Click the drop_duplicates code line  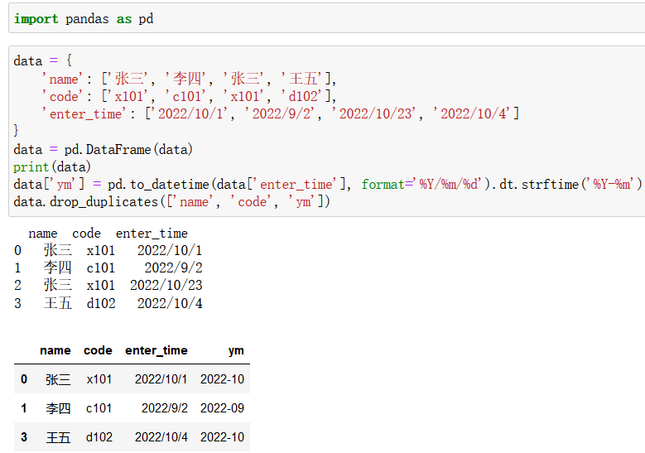(x=171, y=201)
